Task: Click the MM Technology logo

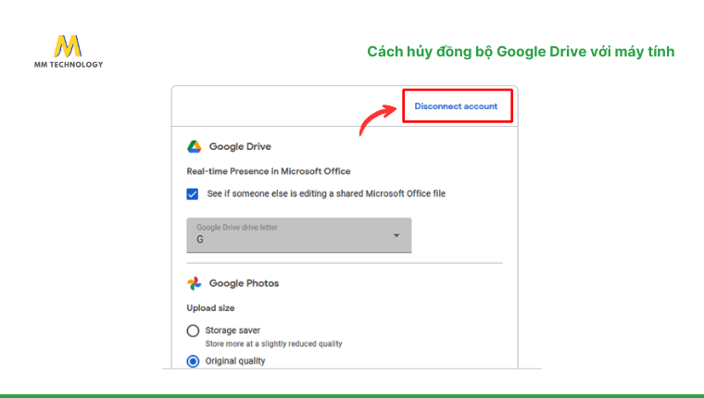Action: coord(69,51)
